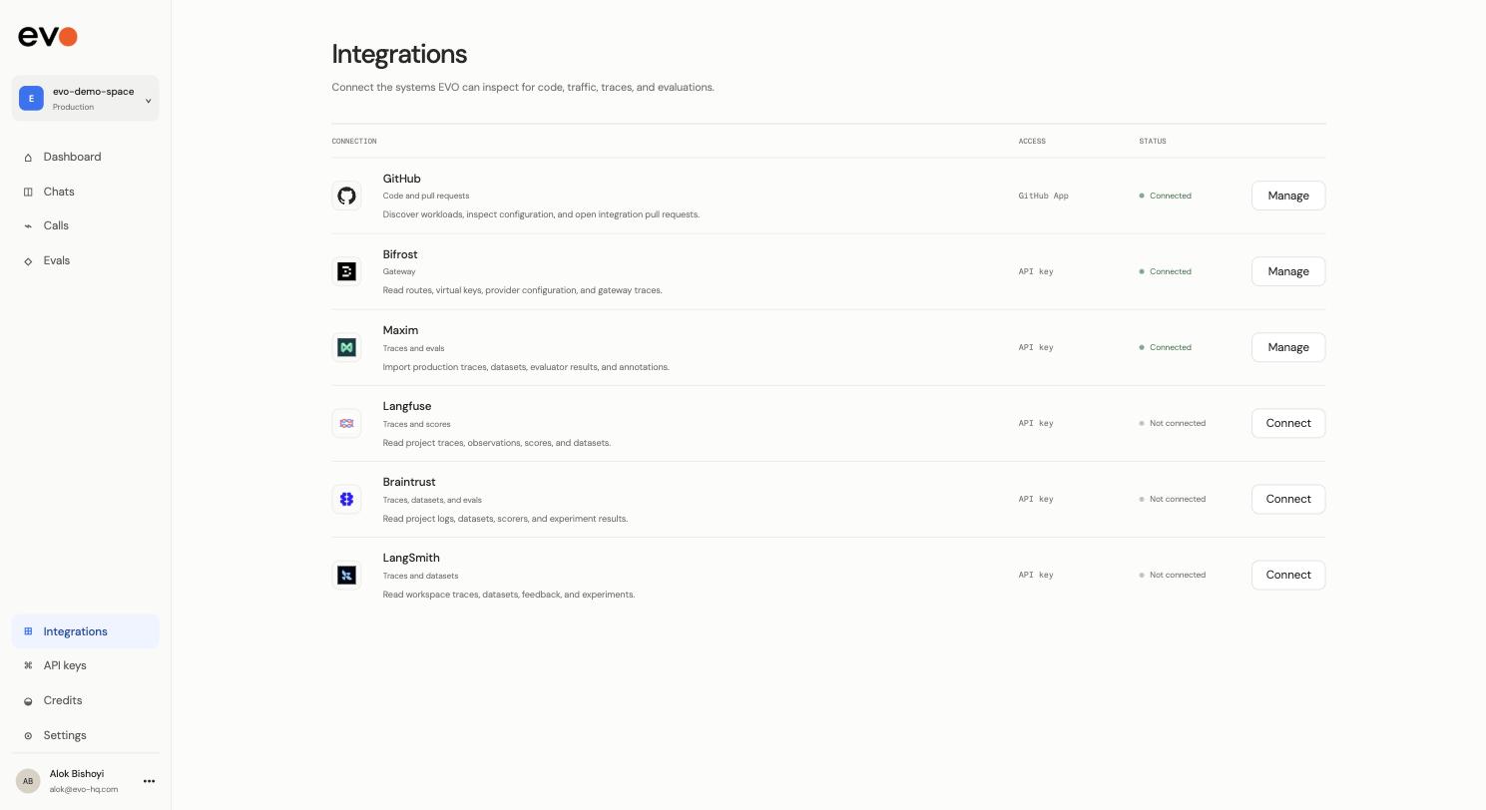This screenshot has width=1486, height=810.
Task: Navigate to Evals
Action: tap(85, 260)
